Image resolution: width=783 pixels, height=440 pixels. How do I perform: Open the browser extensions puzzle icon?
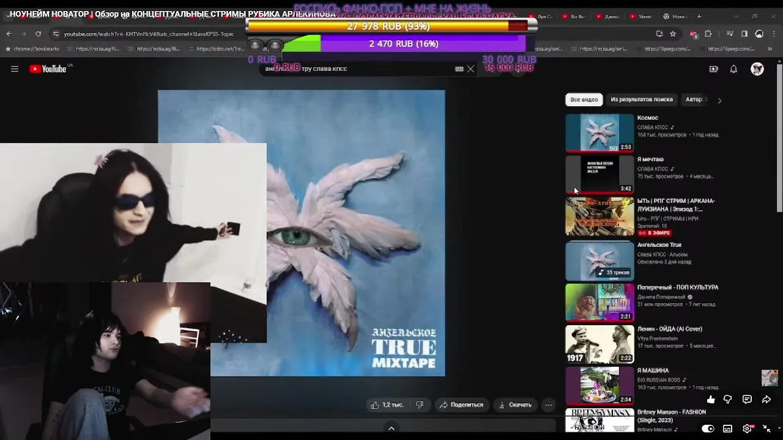click(708, 34)
